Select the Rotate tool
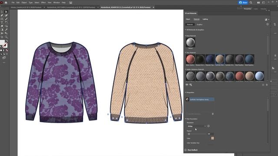The height and width of the screenshot is (156, 278). pos(6,23)
